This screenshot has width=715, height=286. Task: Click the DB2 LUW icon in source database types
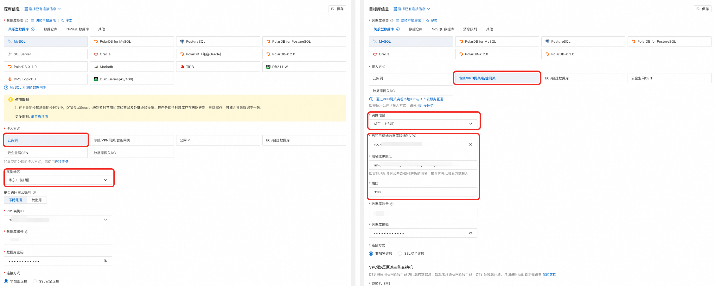268,67
